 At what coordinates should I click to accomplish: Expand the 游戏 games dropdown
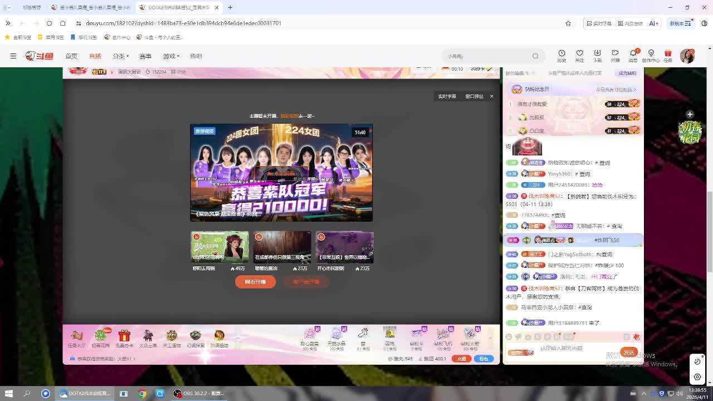[x=171, y=56]
